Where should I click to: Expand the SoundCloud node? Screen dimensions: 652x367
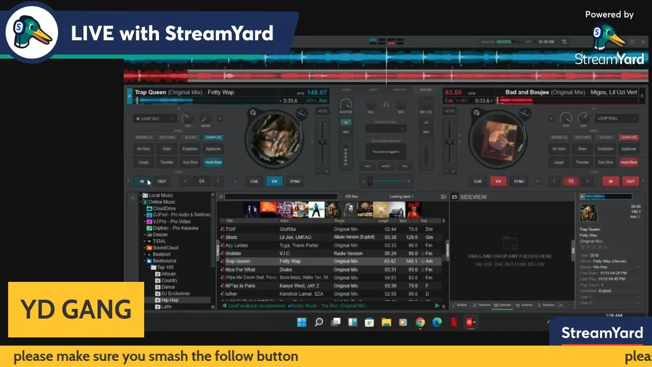tap(145, 248)
